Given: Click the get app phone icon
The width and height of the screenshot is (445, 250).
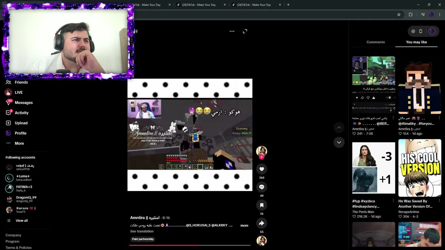Looking at the screenshot, I should pyautogui.click(x=421, y=31).
